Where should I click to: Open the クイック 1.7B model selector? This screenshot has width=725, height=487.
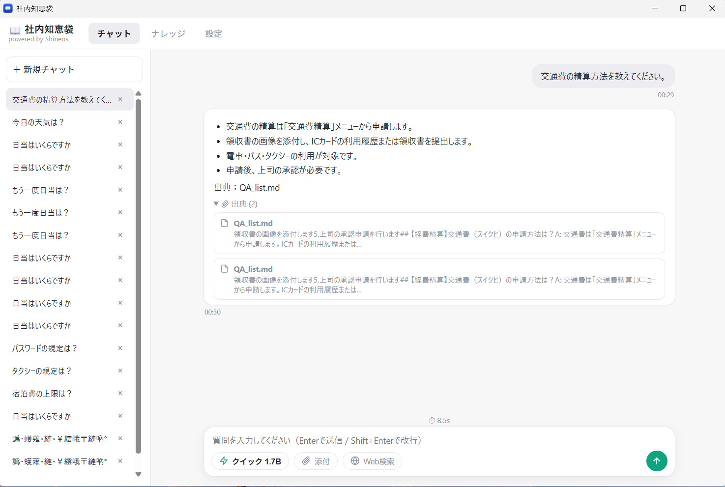pos(250,461)
